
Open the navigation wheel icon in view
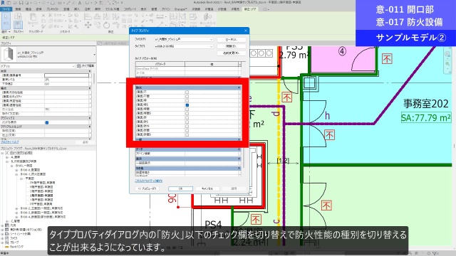(x=447, y=54)
